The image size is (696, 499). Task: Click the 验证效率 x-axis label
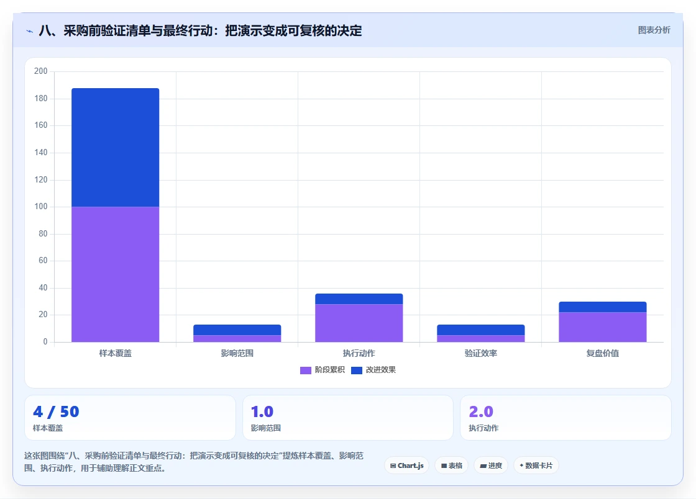click(481, 353)
